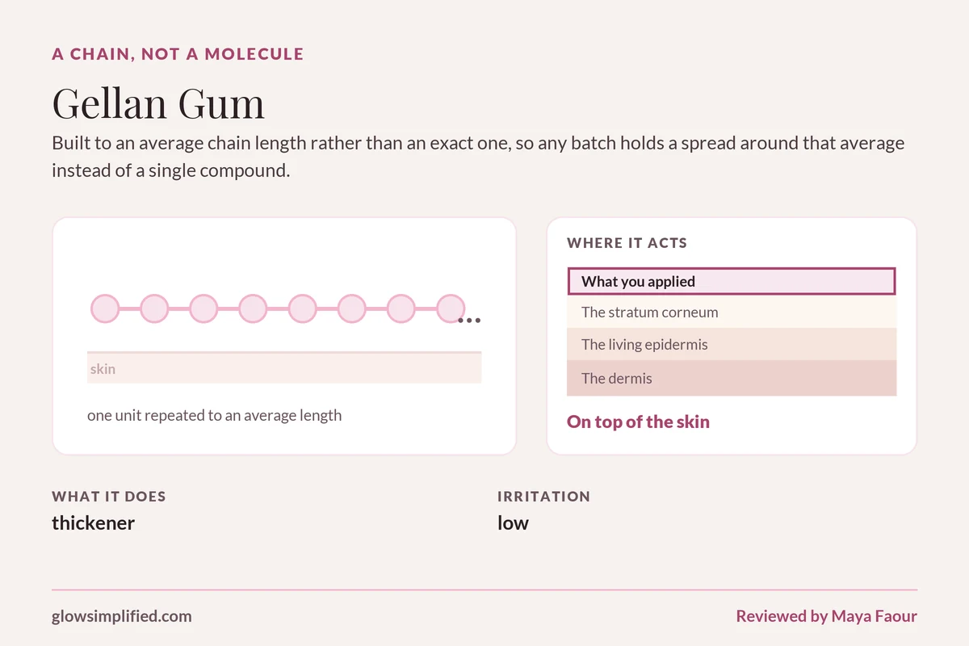The height and width of the screenshot is (646, 969).
Task: Click the chain diagram caption text
Action: point(215,416)
